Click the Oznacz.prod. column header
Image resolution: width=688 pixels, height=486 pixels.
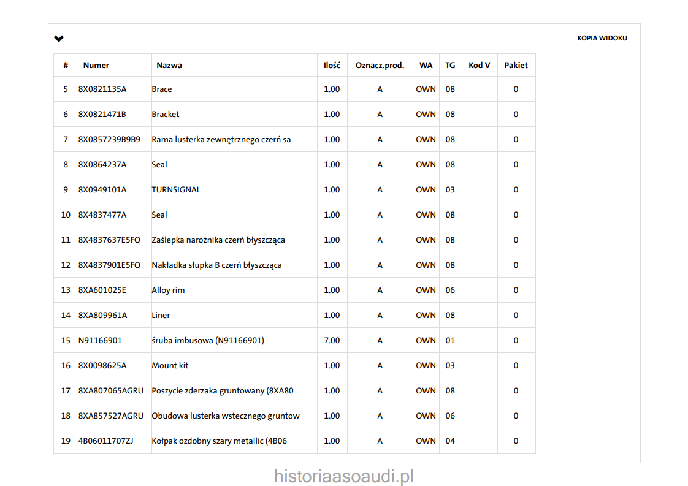tap(380, 65)
